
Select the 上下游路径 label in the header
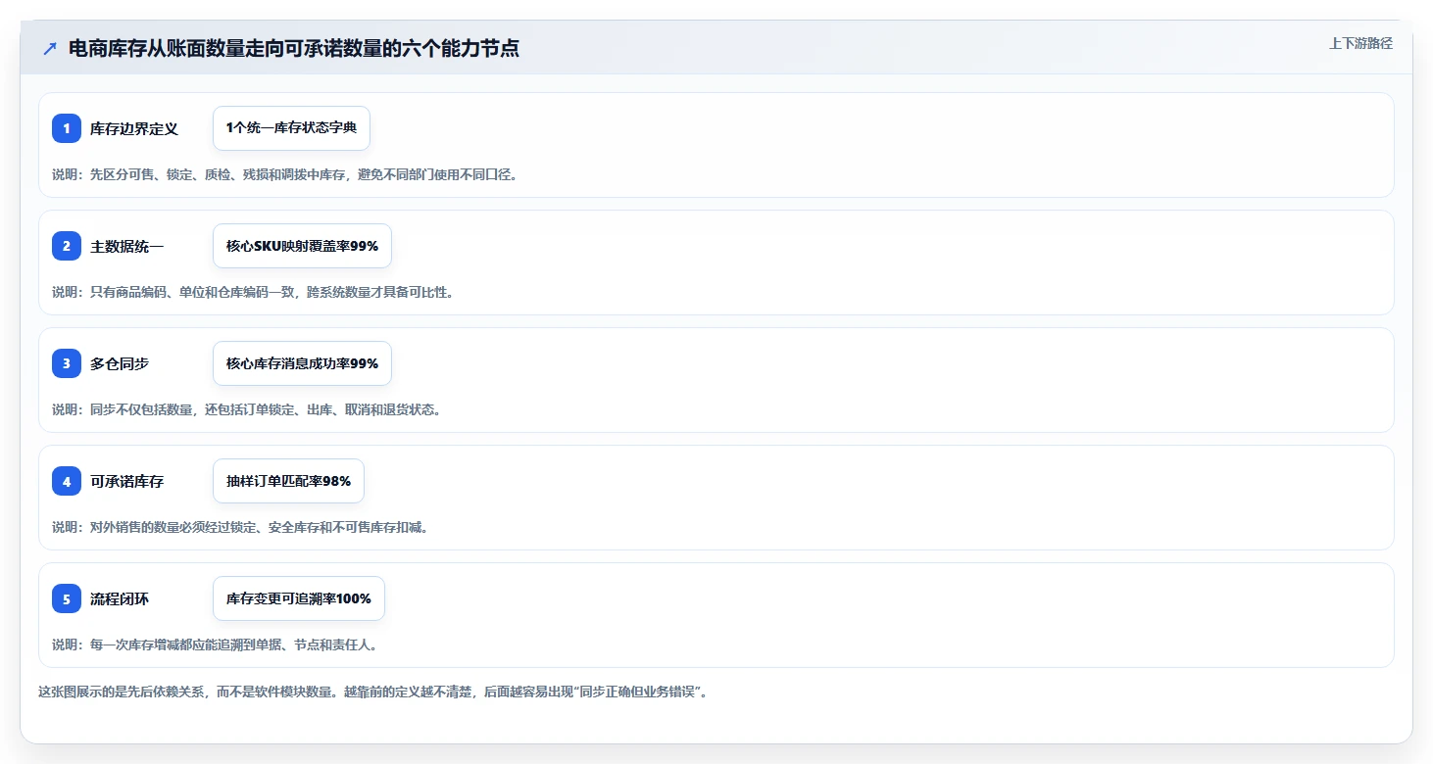[1360, 43]
